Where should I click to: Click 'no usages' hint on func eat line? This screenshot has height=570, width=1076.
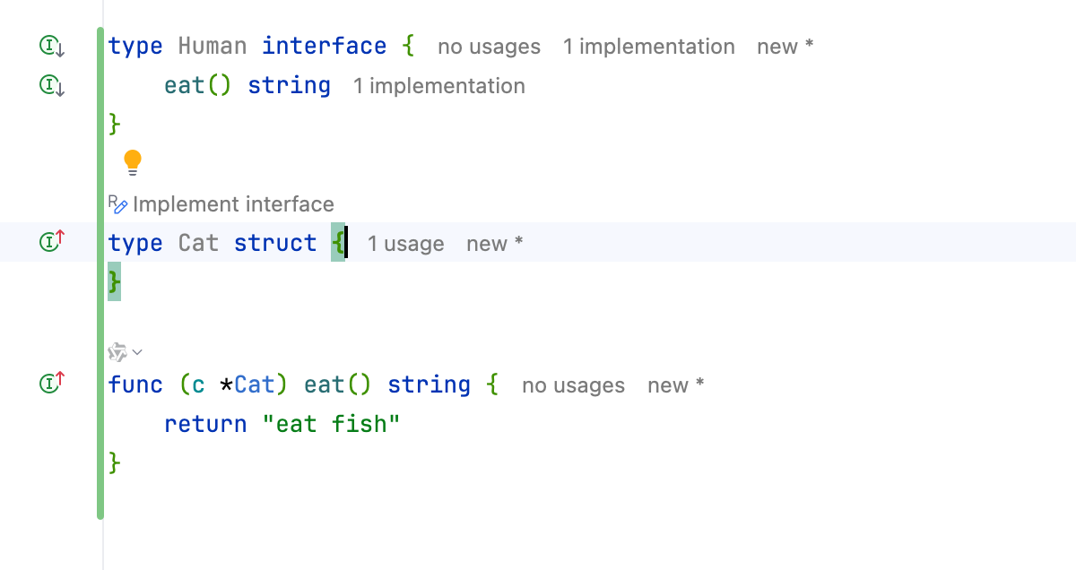click(x=573, y=385)
